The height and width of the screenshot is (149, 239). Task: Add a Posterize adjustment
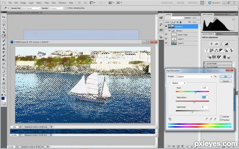tap(214, 57)
